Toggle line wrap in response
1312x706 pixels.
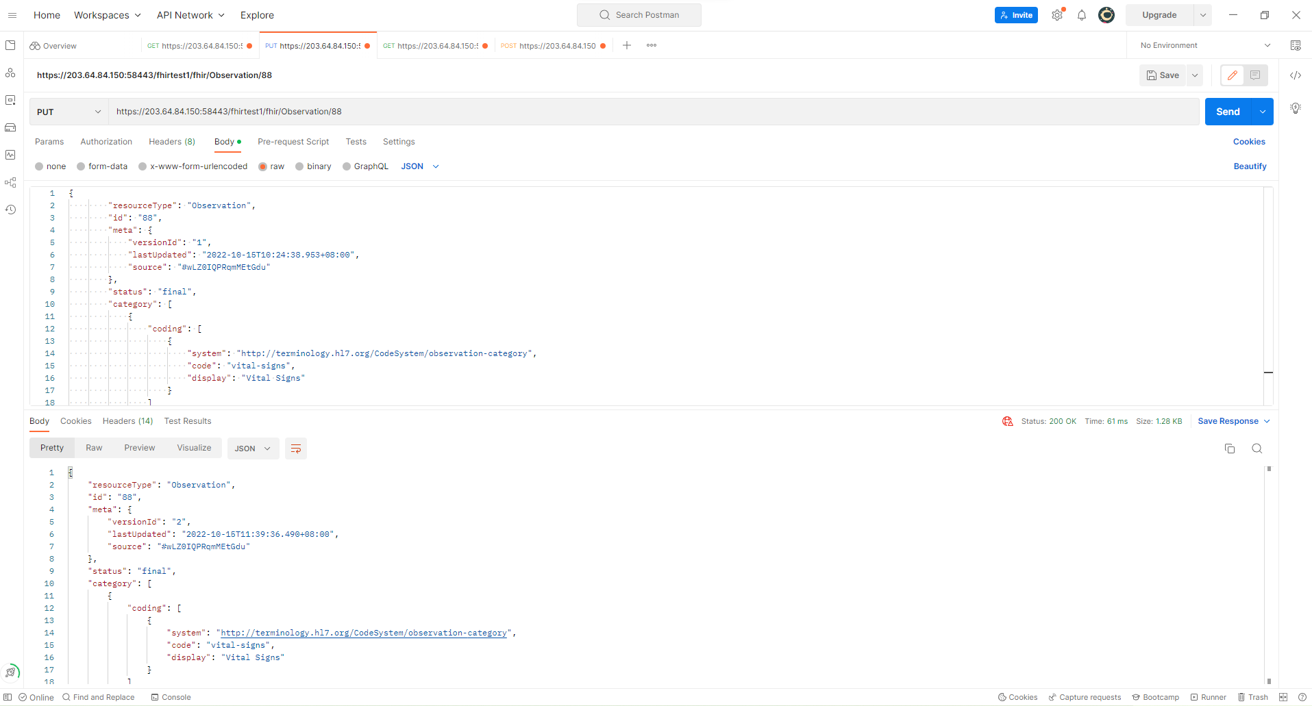[x=296, y=449]
